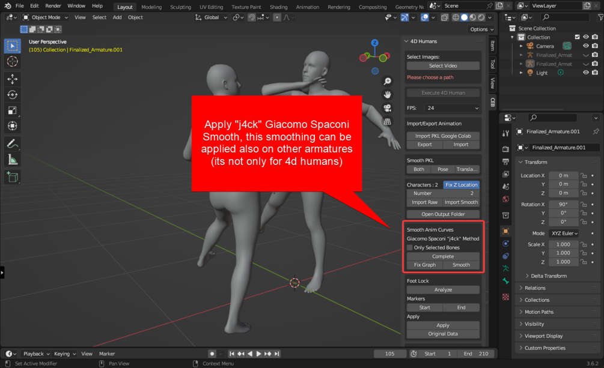Click the pan view hand icon
The height and width of the screenshot is (368, 604).
388,95
